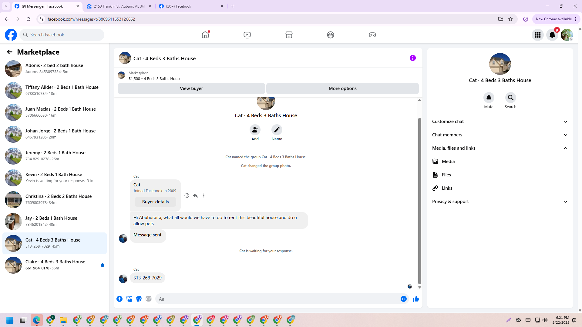Attach a photo with the image icon

click(x=129, y=299)
